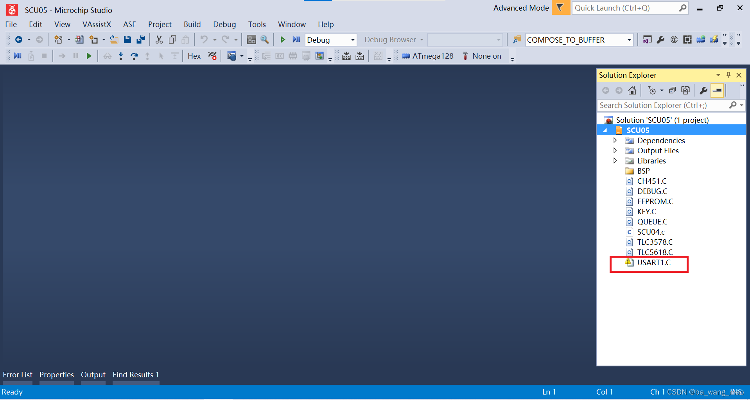Select the BSP folder
750x400 pixels.
[x=643, y=171]
